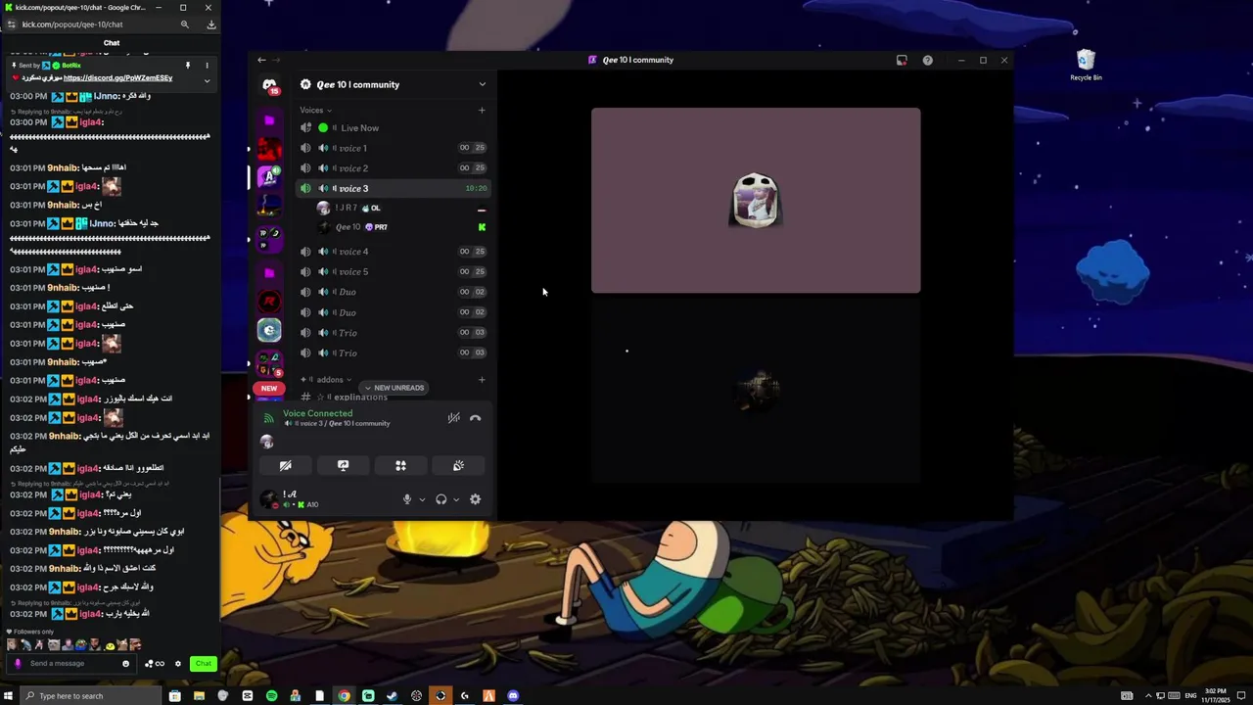Mute the Discord microphone
The height and width of the screenshot is (705, 1253).
point(407,499)
